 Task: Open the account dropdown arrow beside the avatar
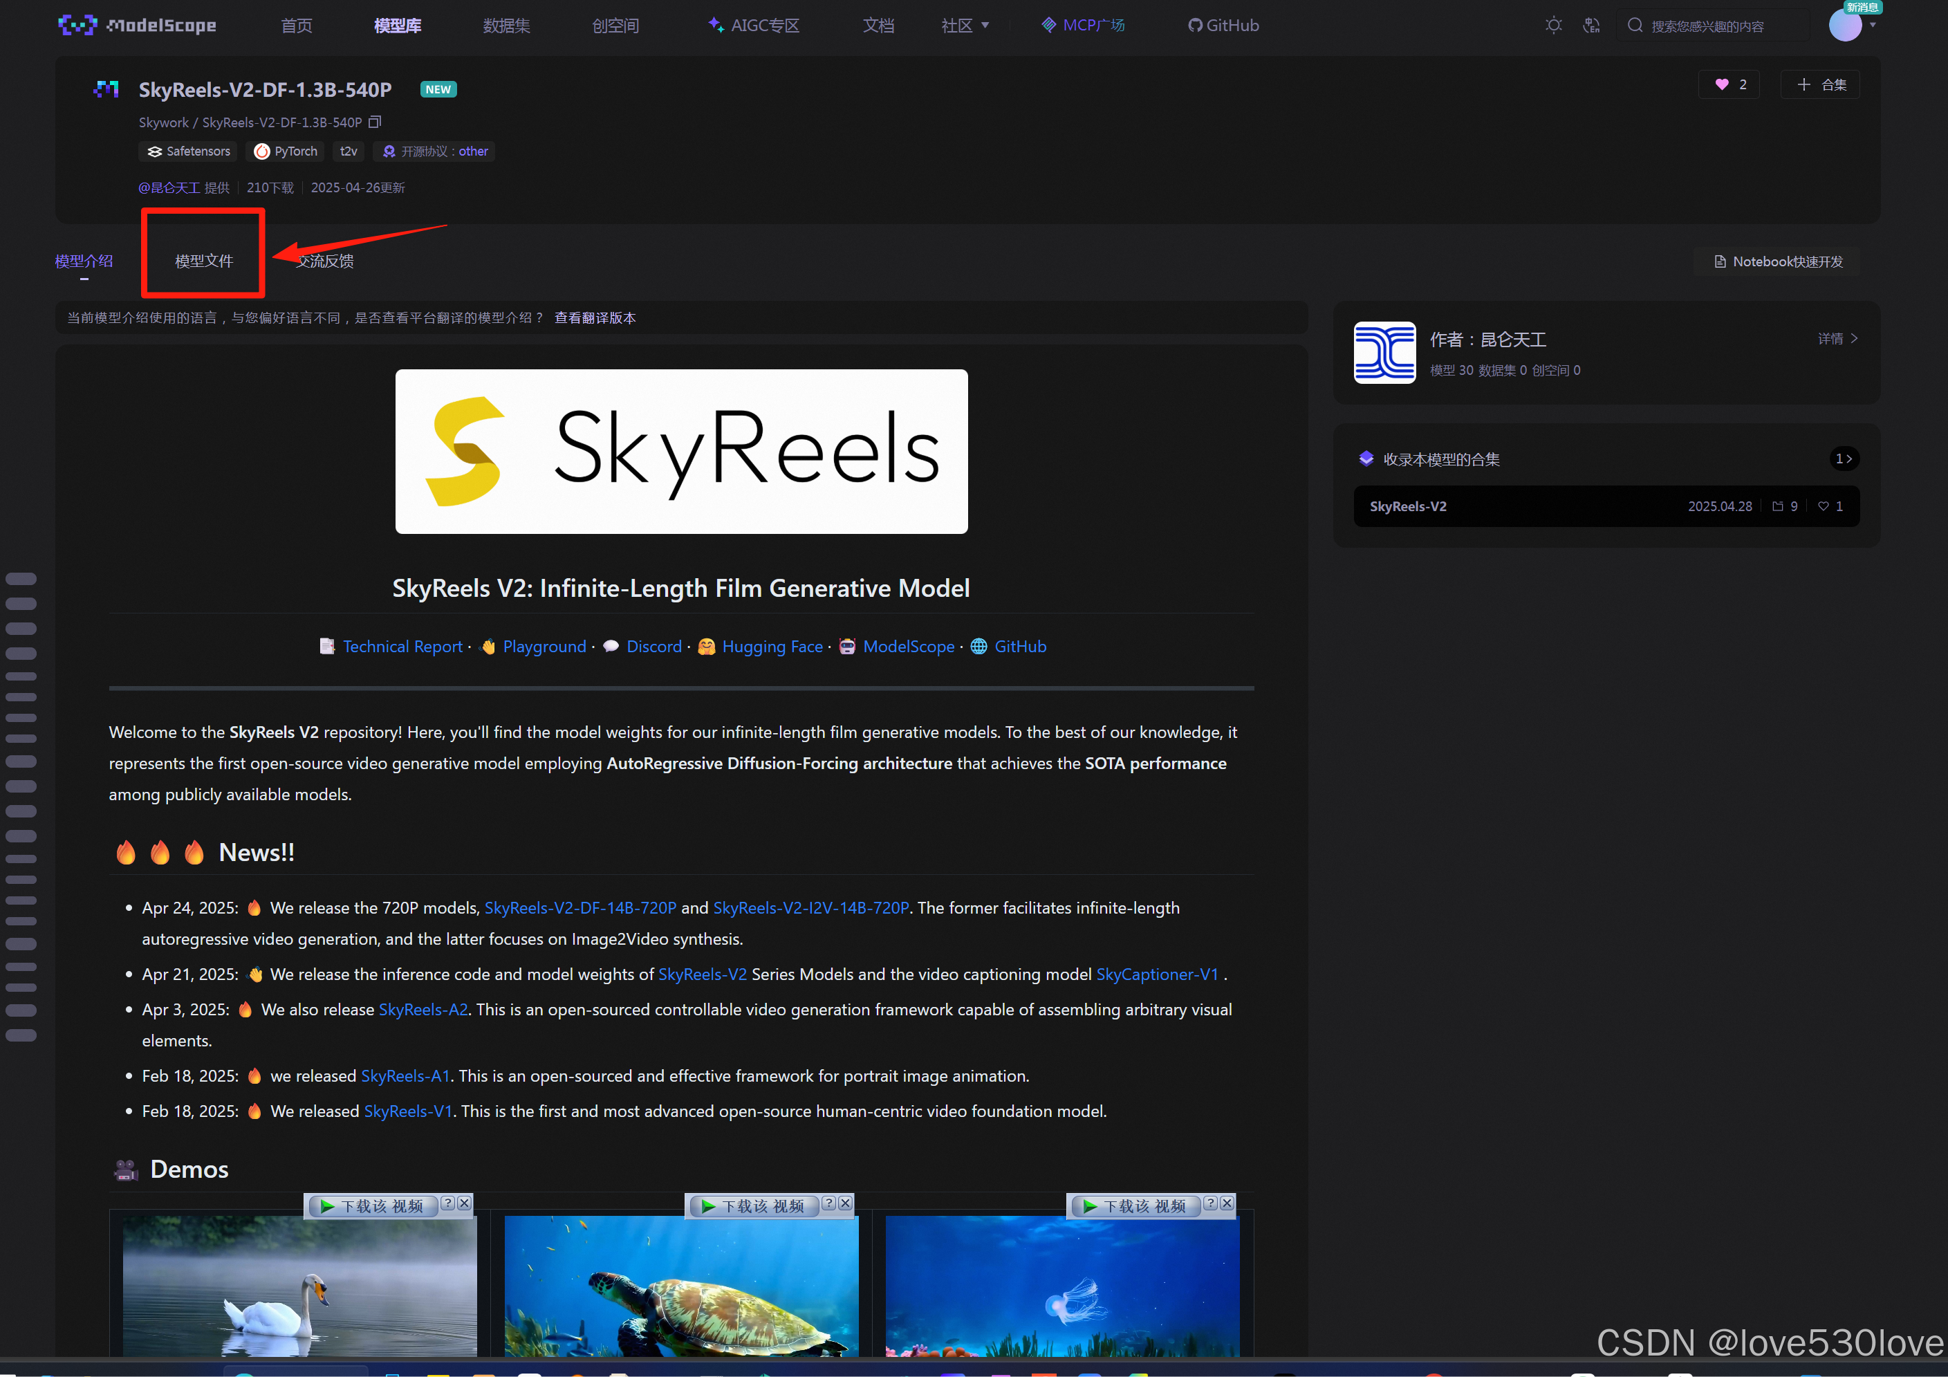point(1873,26)
